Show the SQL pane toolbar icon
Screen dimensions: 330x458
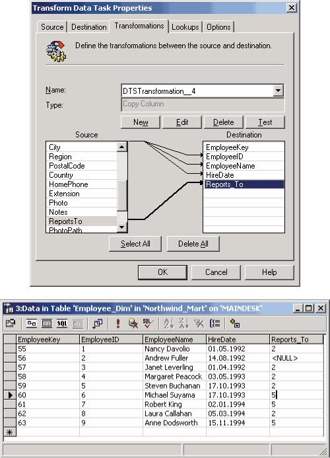point(62,323)
